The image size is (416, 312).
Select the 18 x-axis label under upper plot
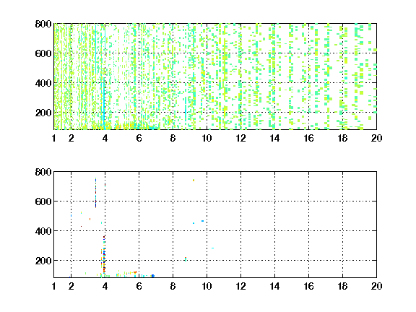click(x=342, y=138)
